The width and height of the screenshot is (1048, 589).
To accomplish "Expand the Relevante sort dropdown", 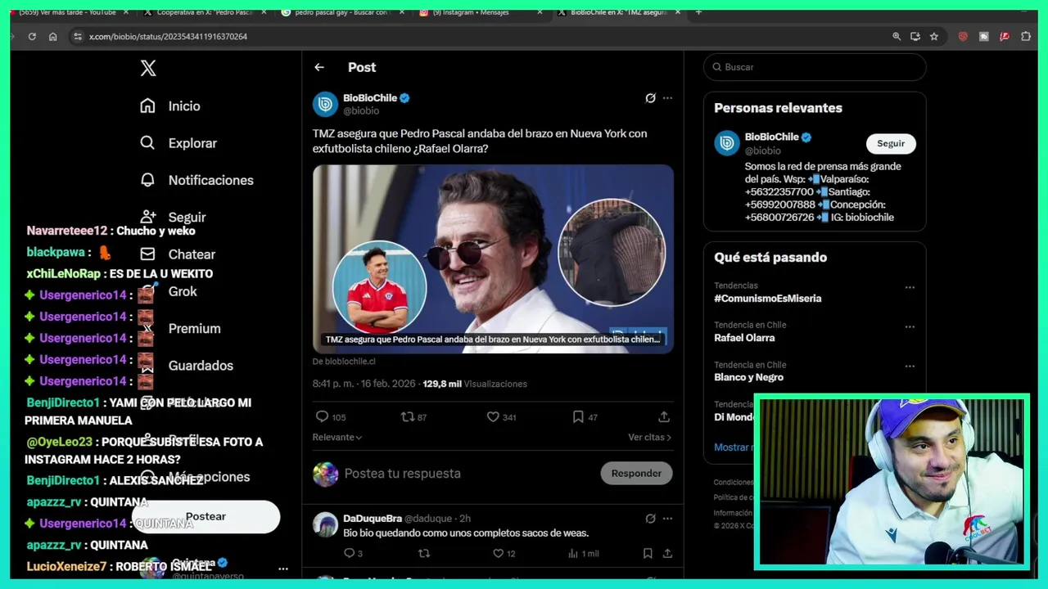I will point(337,438).
